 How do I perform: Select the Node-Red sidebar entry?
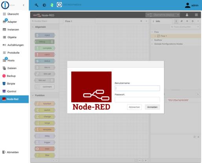point(15,99)
